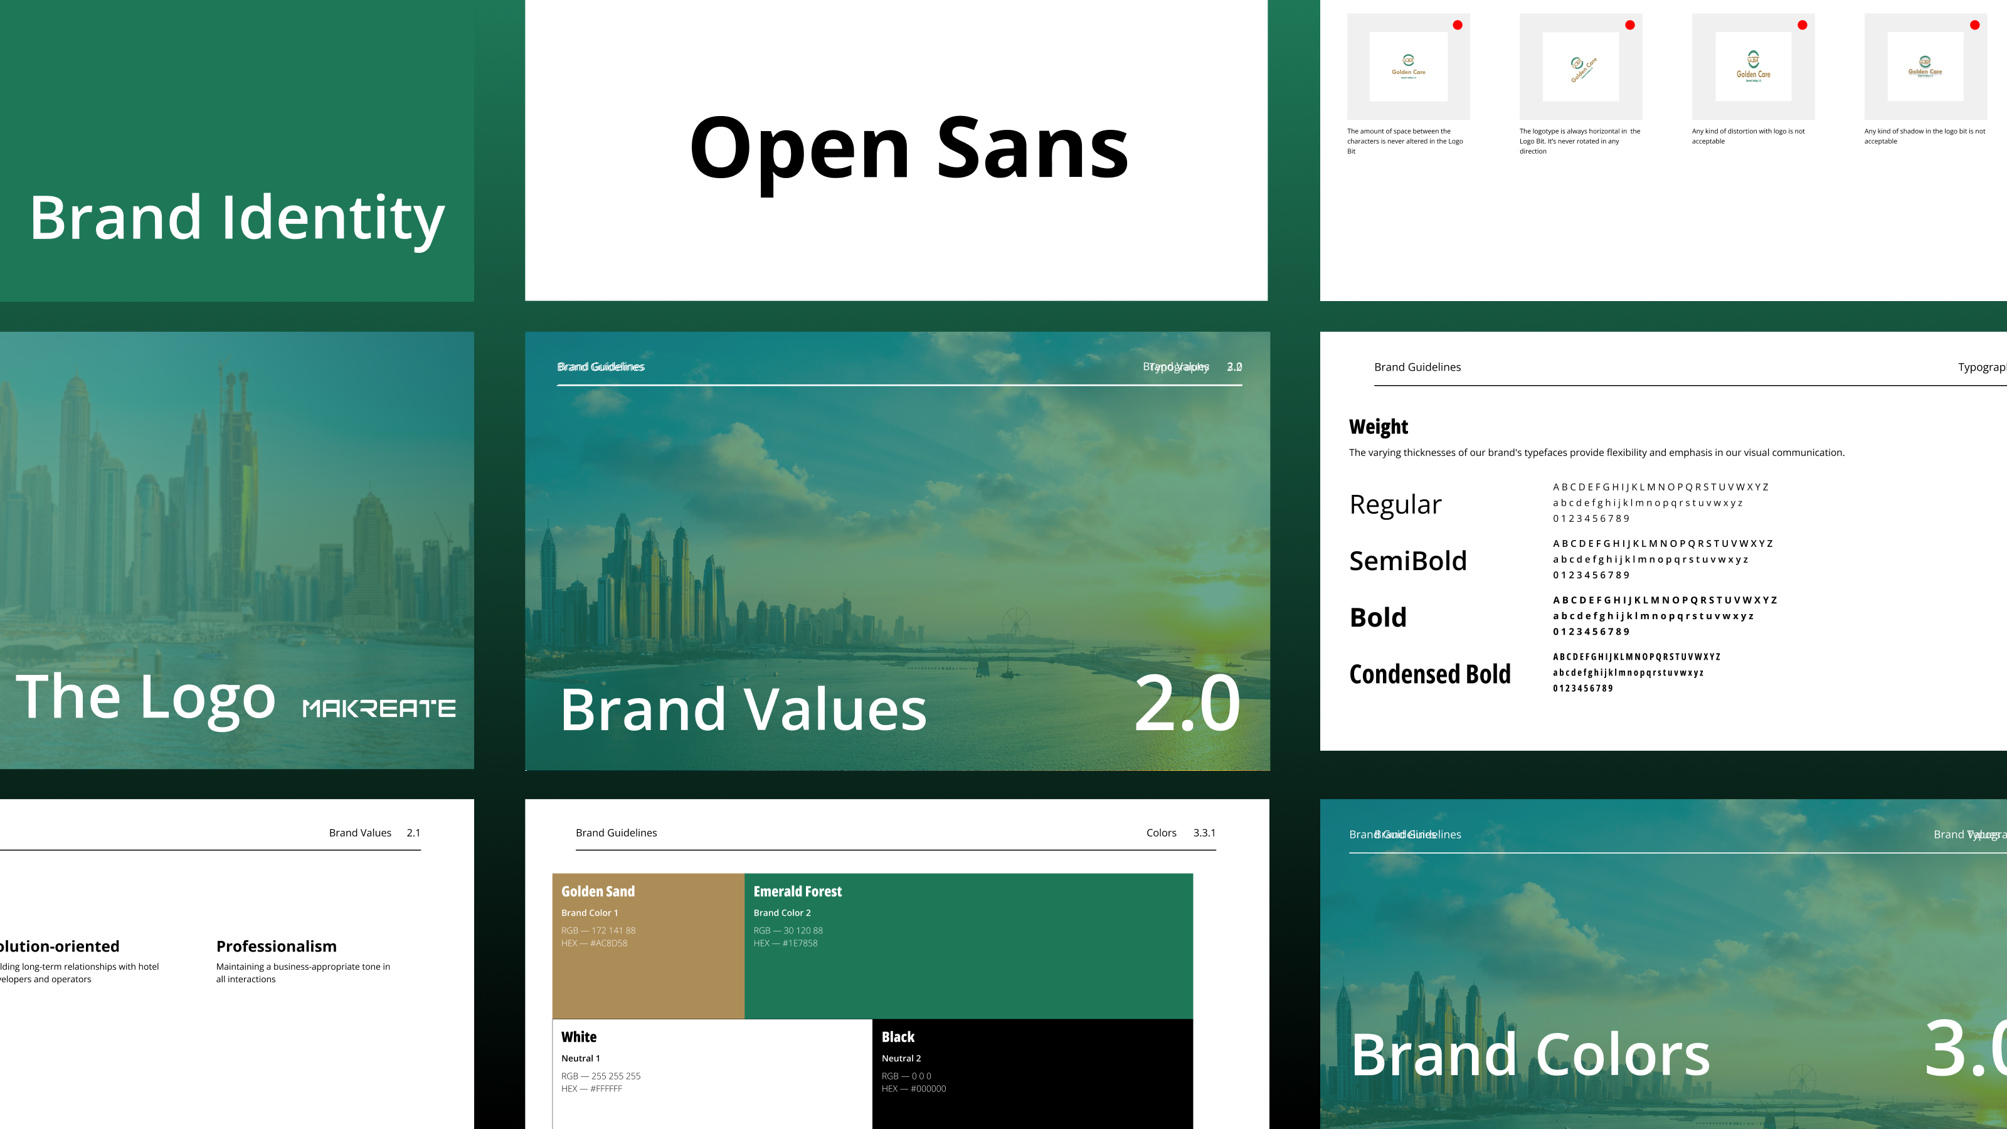Click the red dot on the shadow logo example
This screenshot has width=2007, height=1129.
pos(1974,25)
